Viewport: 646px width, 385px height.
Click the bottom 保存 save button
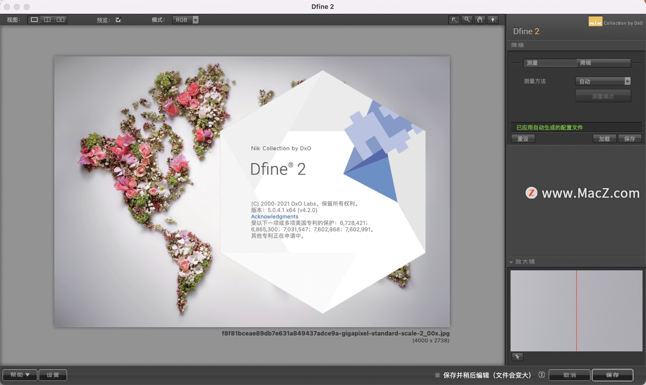(612, 375)
